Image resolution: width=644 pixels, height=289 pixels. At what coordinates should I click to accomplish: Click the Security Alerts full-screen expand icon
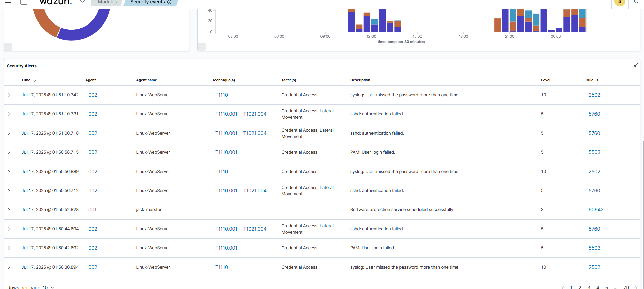[636, 64]
